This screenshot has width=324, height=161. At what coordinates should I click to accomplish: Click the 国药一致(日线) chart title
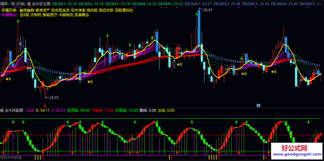click(x=13, y=4)
